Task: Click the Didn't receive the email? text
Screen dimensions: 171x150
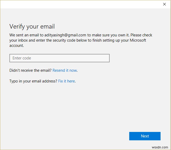Action: 31,70
